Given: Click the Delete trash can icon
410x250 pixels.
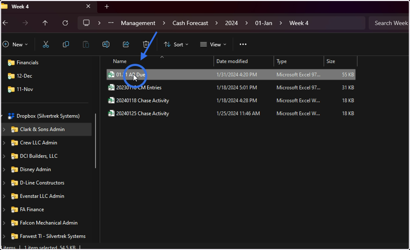Looking at the screenshot, I should coord(146,44).
